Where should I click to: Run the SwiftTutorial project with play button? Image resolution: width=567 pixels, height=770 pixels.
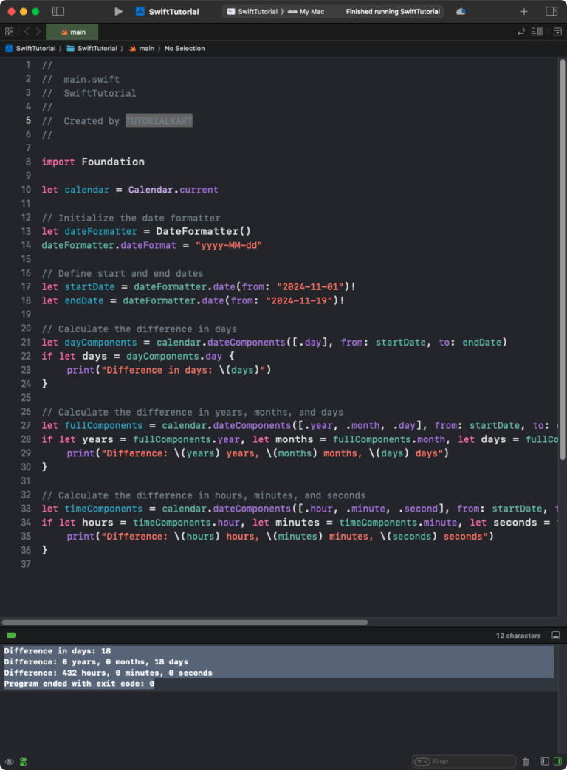[118, 11]
